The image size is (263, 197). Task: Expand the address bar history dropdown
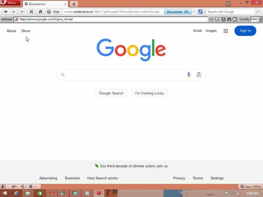(193, 12)
